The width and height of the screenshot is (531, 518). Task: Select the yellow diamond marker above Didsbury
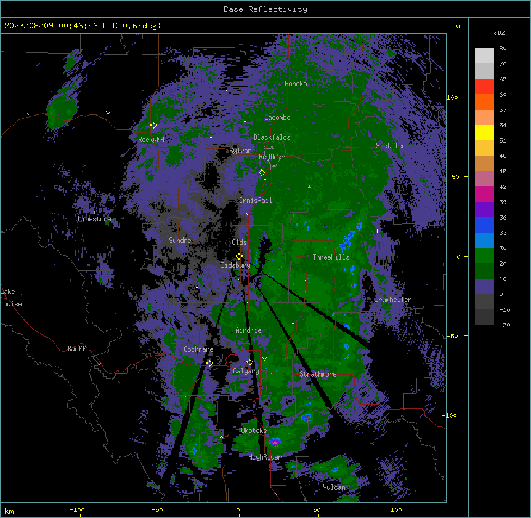pos(239,256)
